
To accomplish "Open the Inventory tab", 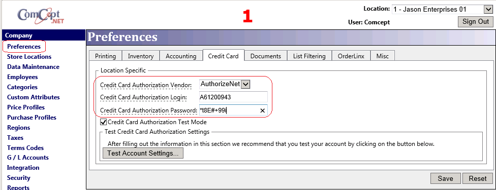I will [141, 56].
